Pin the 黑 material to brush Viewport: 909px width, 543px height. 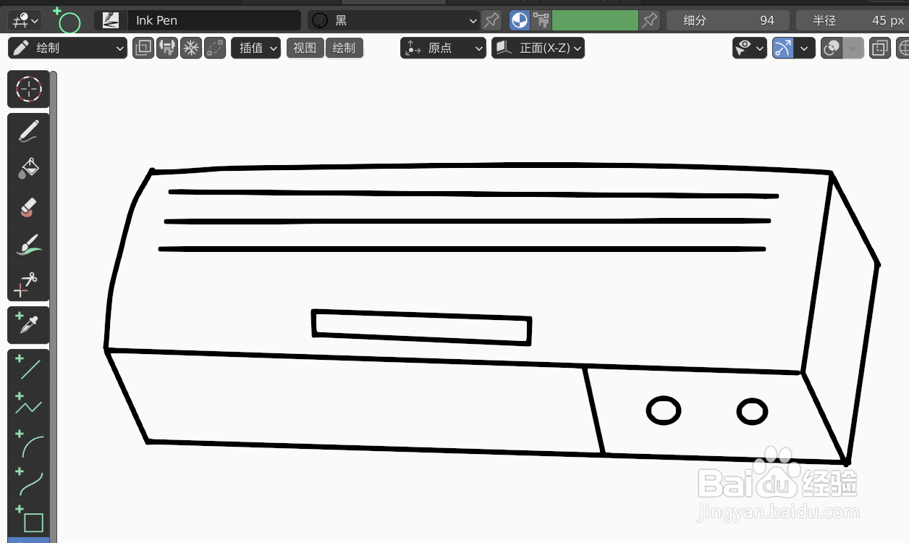pos(492,20)
